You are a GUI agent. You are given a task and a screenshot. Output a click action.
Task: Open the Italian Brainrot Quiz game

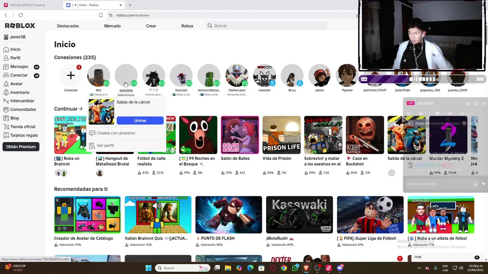pos(158,215)
